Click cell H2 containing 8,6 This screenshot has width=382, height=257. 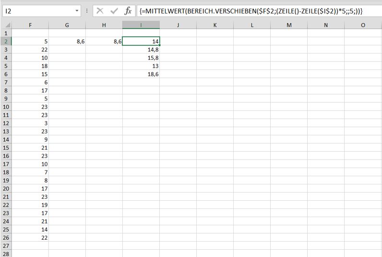(104, 41)
